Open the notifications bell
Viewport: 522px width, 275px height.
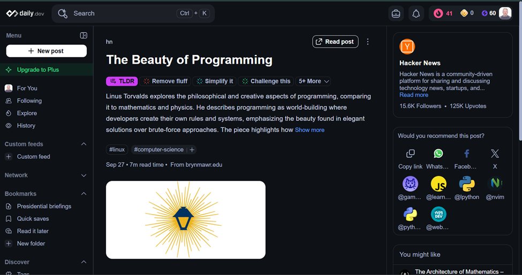[x=416, y=13]
